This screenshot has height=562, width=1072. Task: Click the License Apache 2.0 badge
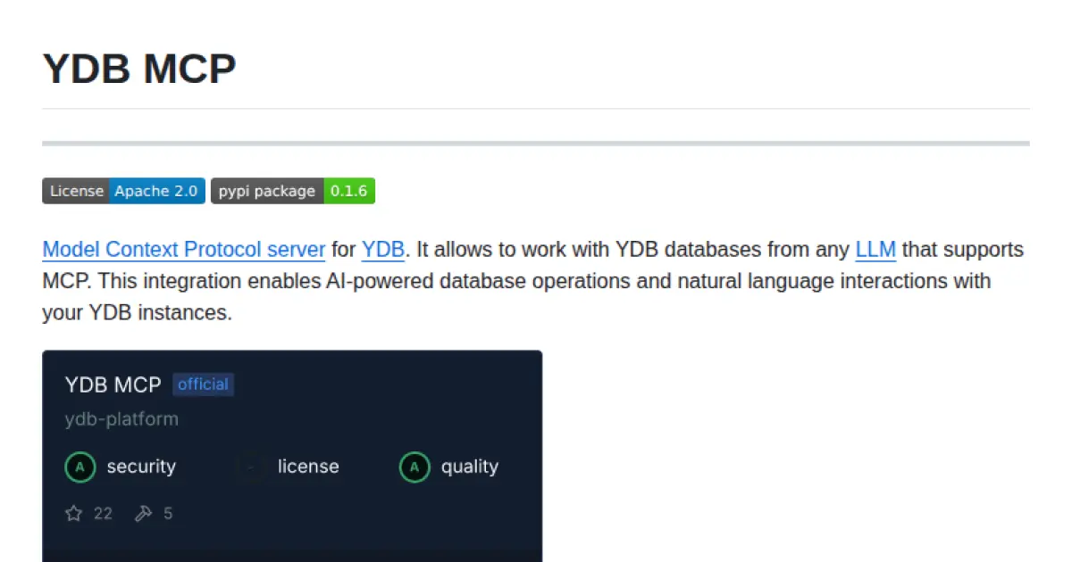123,191
